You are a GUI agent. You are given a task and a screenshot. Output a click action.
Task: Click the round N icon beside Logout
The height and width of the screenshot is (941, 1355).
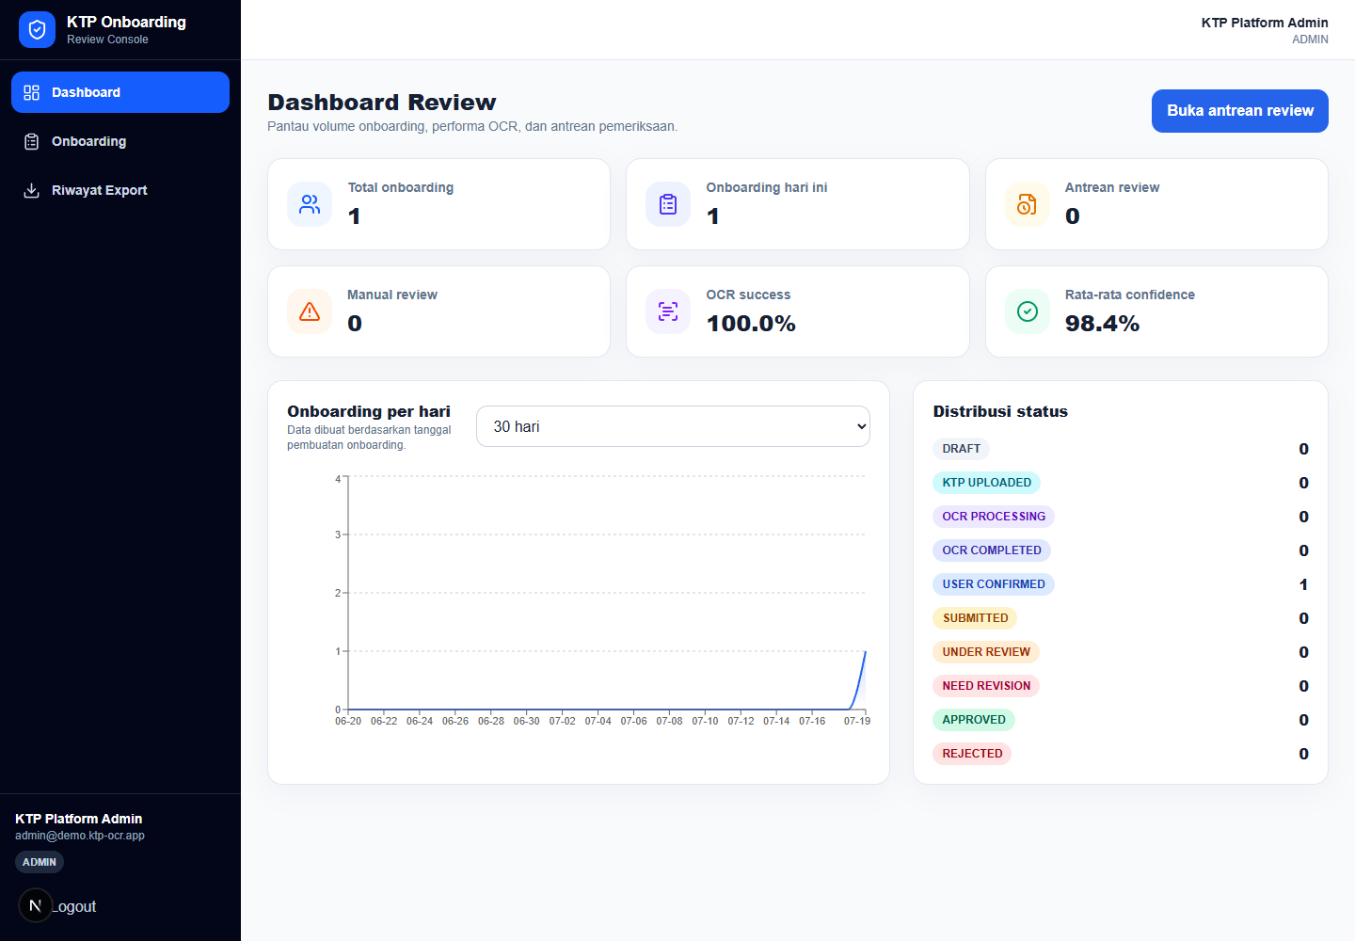point(36,905)
